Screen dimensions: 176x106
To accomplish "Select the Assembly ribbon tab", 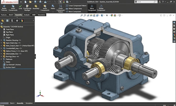I will [x=19, y=15].
